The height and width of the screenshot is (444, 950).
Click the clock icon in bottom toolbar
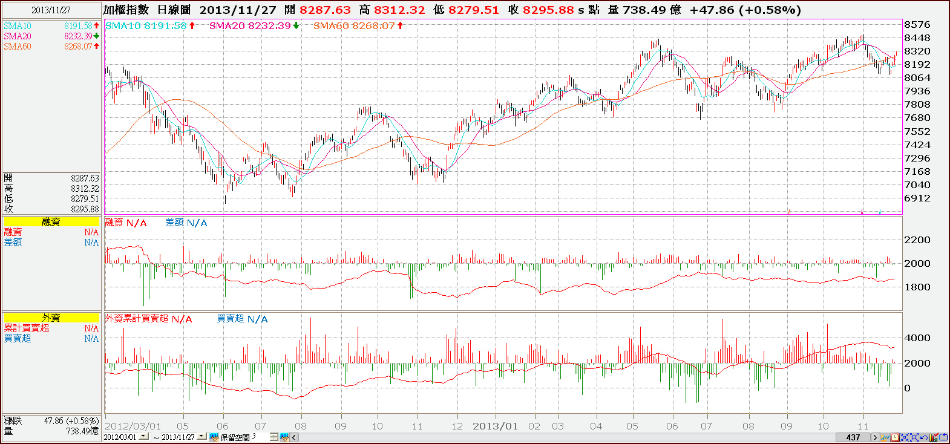894,437
